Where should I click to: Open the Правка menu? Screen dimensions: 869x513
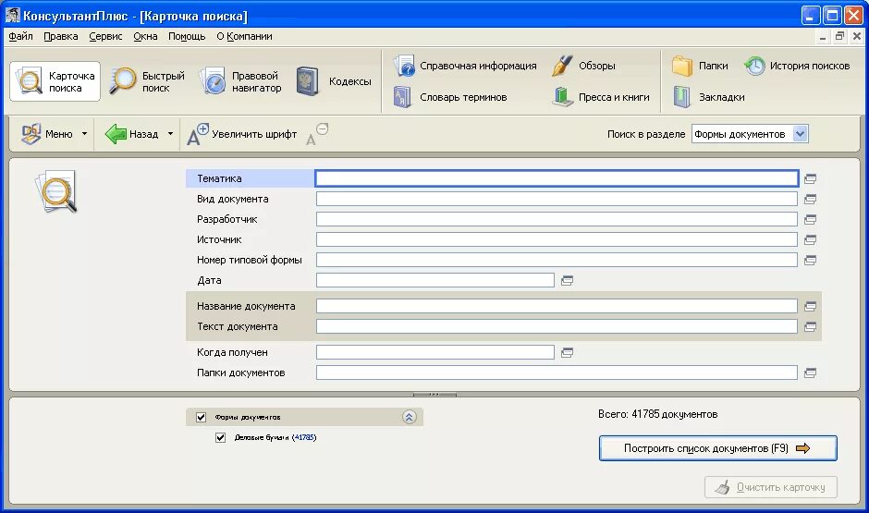[60, 36]
